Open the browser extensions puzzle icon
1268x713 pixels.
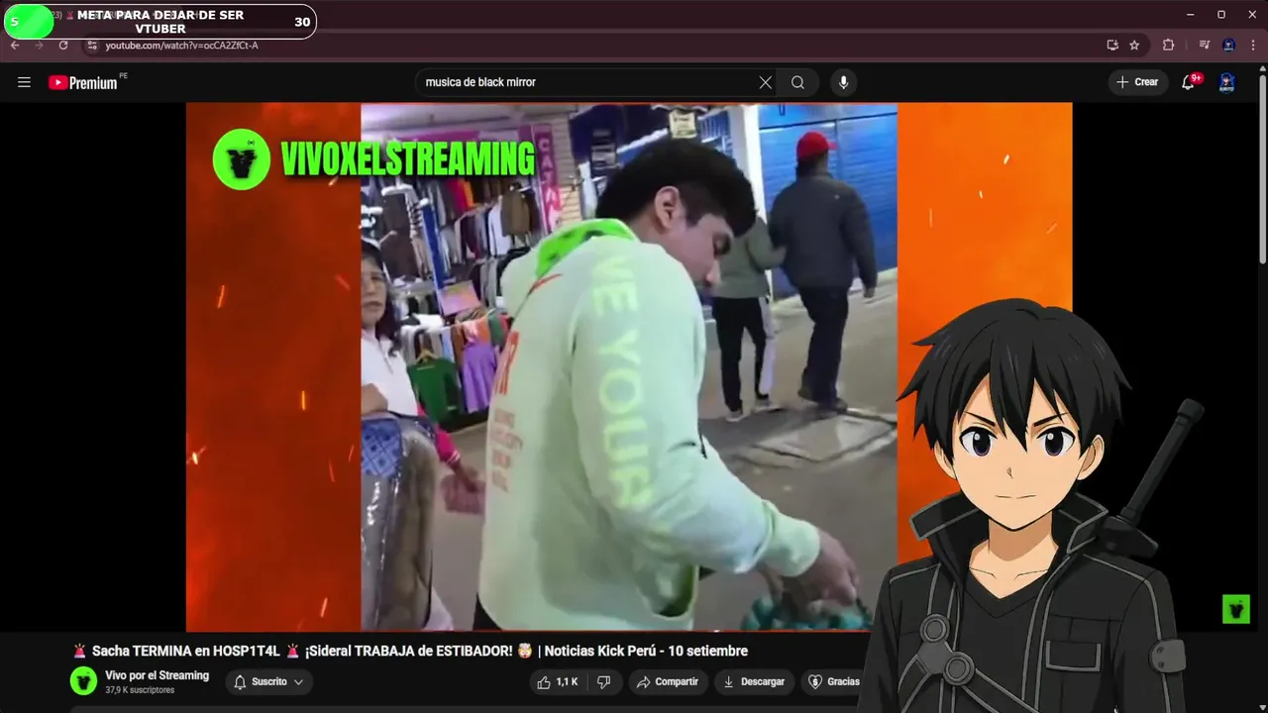pyautogui.click(x=1168, y=45)
